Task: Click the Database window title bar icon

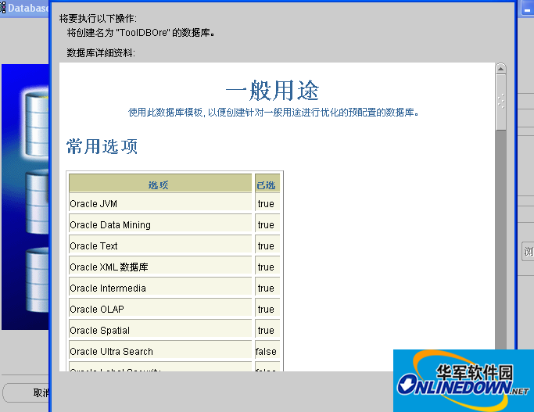Action: pyautogui.click(x=2, y=8)
